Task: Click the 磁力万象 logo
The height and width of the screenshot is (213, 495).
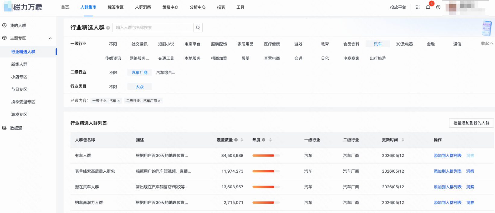Action: (23, 7)
